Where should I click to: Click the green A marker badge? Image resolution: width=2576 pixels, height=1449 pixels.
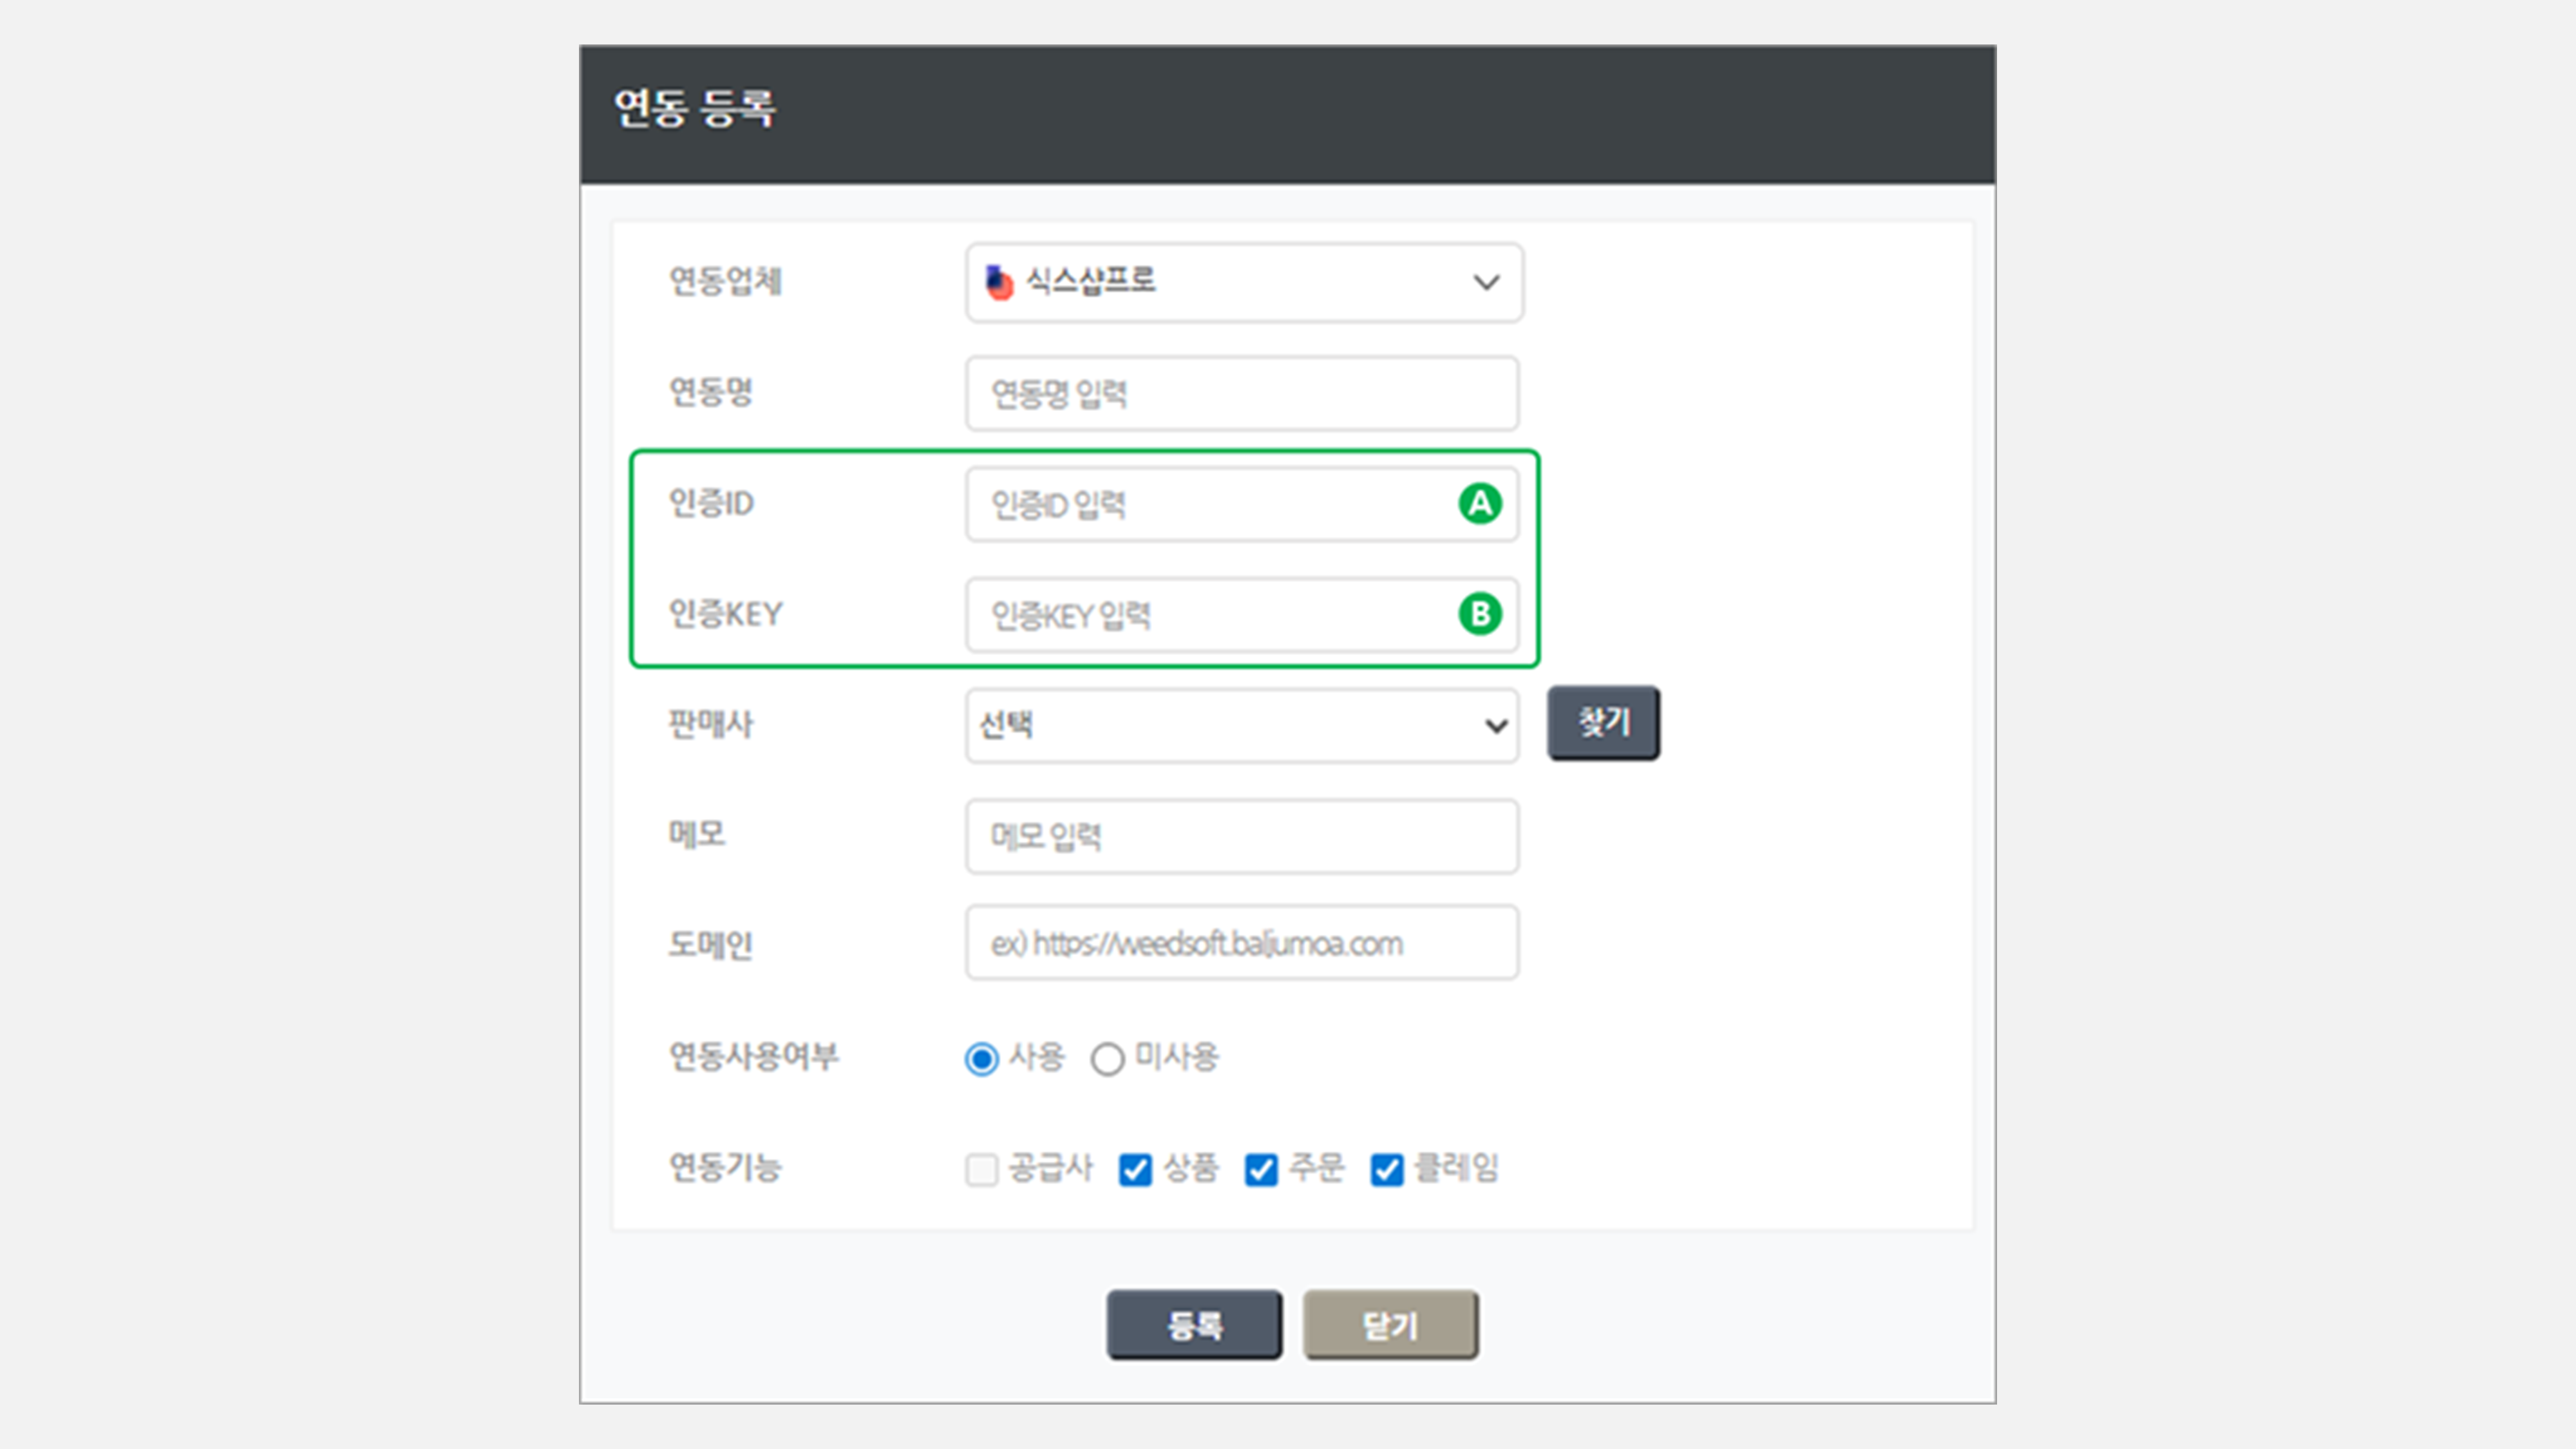(1480, 504)
